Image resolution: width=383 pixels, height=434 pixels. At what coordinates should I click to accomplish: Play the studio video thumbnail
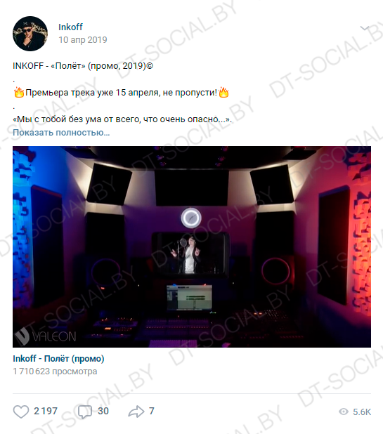click(x=192, y=246)
